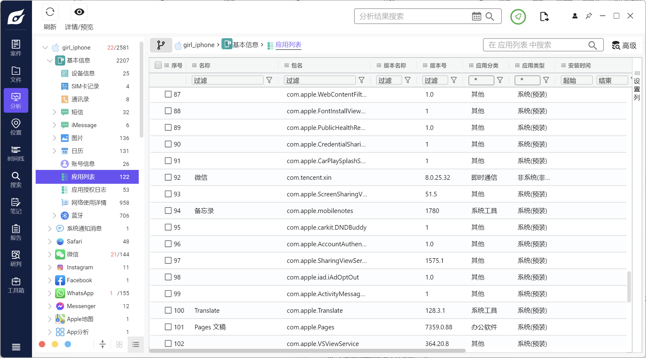Open the 工具箱 toolbox sidebar icon
The height and width of the screenshot is (358, 646).
(16, 285)
